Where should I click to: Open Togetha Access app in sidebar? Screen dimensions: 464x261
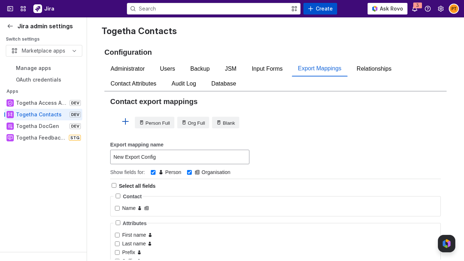click(x=43, y=103)
